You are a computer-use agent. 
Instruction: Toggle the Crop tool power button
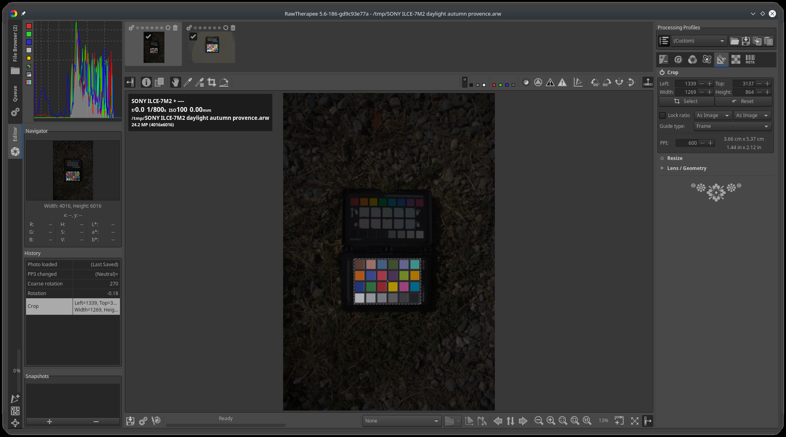point(662,73)
